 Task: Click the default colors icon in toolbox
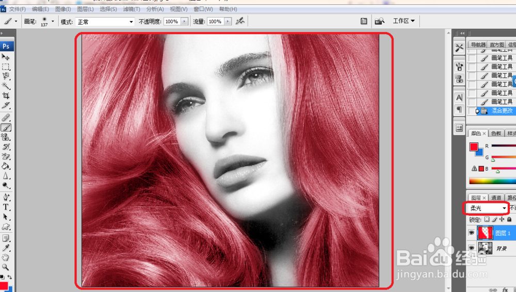pos(2,277)
